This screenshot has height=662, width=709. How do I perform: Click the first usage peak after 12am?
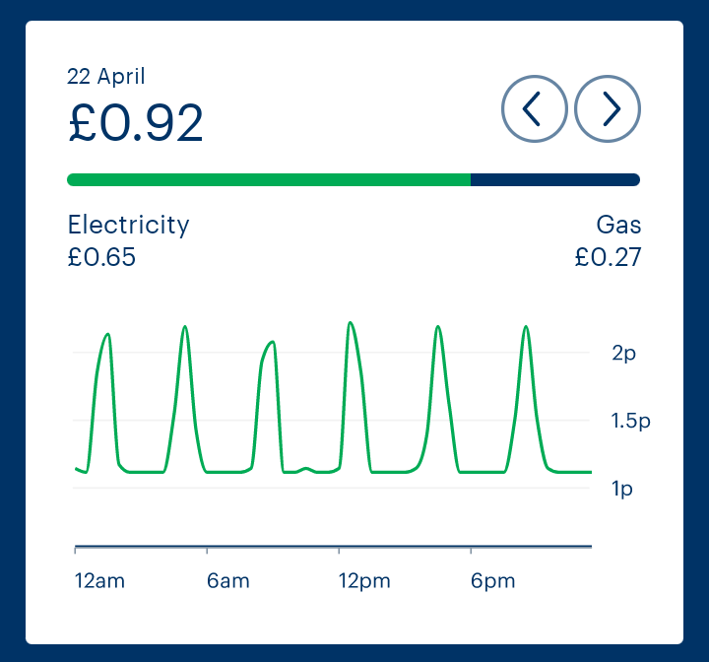pyautogui.click(x=107, y=335)
